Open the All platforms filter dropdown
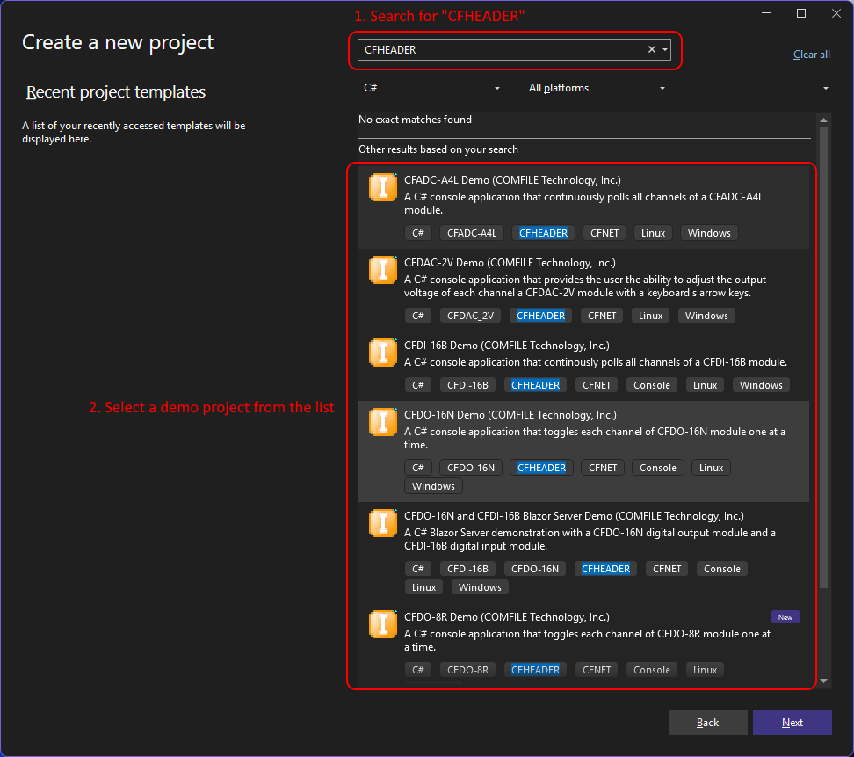The image size is (854, 757). (x=597, y=88)
